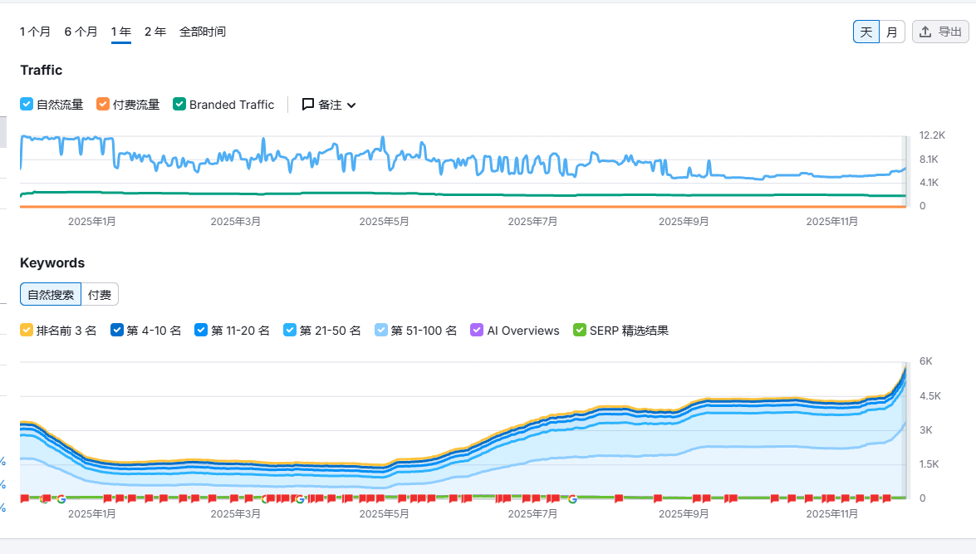Image resolution: width=976 pixels, height=554 pixels.
Task: Click the upload arrow icon in 导出
Action: 925,32
